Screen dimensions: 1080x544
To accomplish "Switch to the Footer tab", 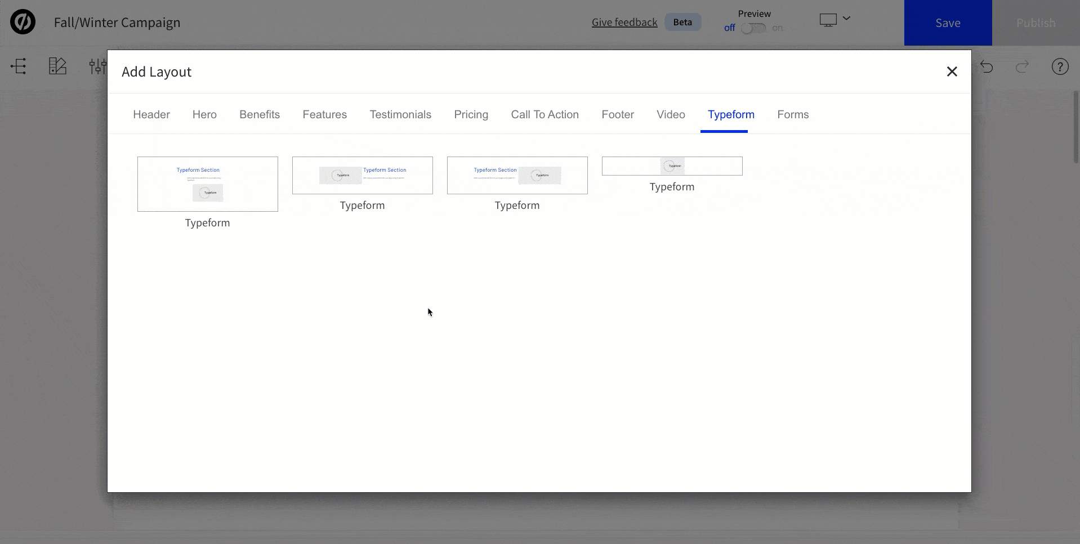I will click(618, 114).
